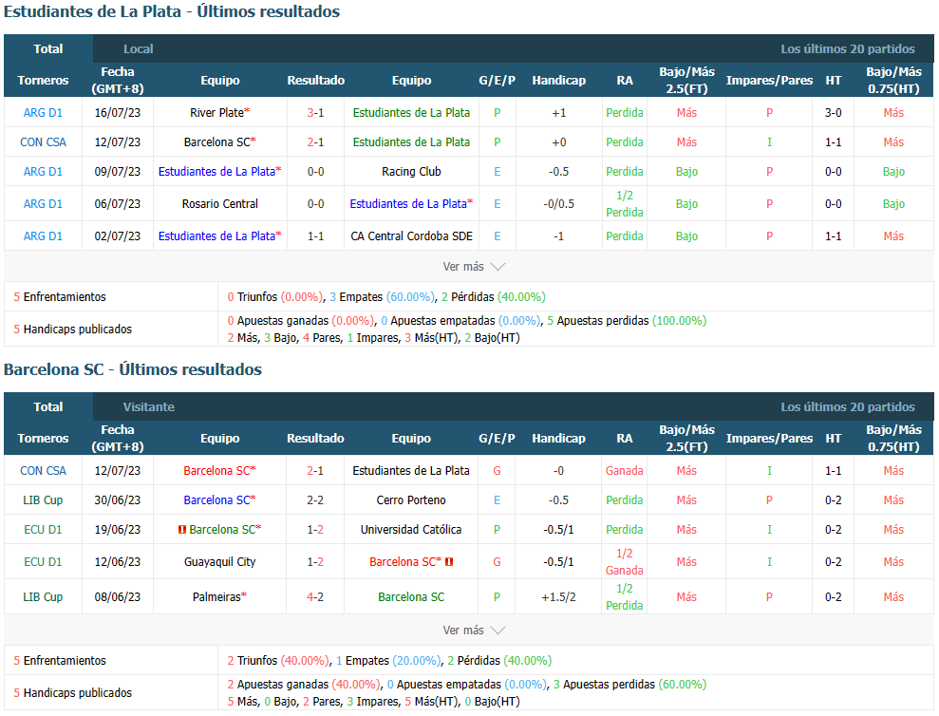Click the -0/0.5 handicap value
939x716 pixels.
tap(558, 204)
